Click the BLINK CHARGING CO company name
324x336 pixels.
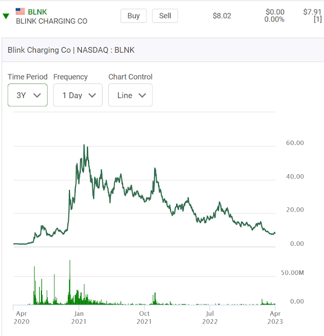[52, 21]
